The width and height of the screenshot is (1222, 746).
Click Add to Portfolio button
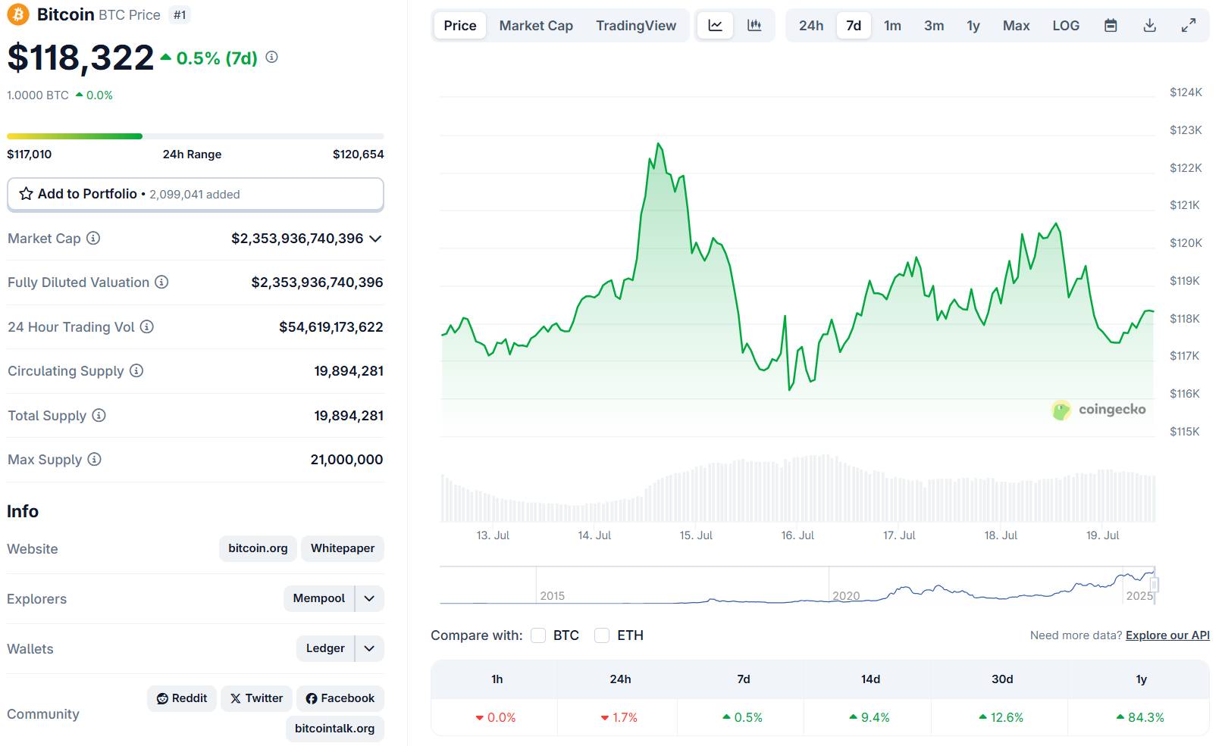click(x=195, y=195)
